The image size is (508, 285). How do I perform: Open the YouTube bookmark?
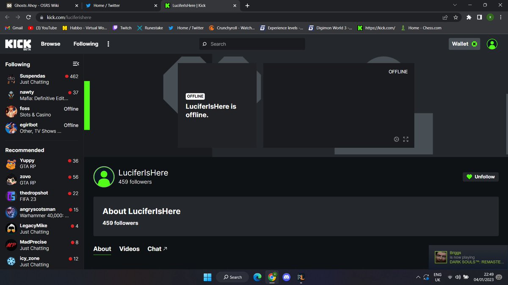42,28
